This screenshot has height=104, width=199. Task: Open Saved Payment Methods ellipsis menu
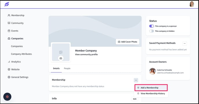[x=185, y=44]
